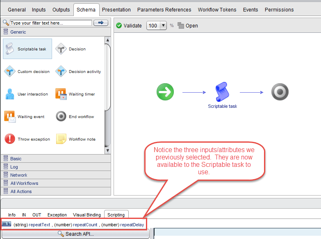Choose the Custom decision icon
This screenshot has width=321, height=239.
(10, 72)
